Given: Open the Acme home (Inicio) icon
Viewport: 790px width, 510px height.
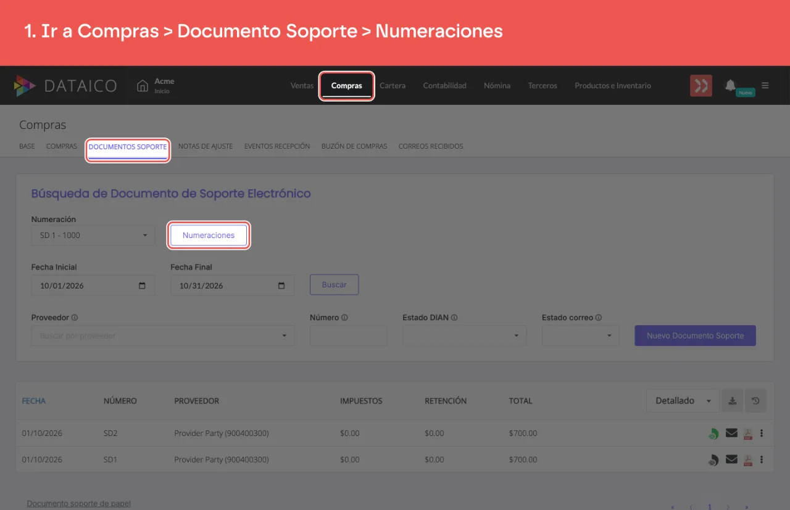Looking at the screenshot, I should tap(143, 86).
